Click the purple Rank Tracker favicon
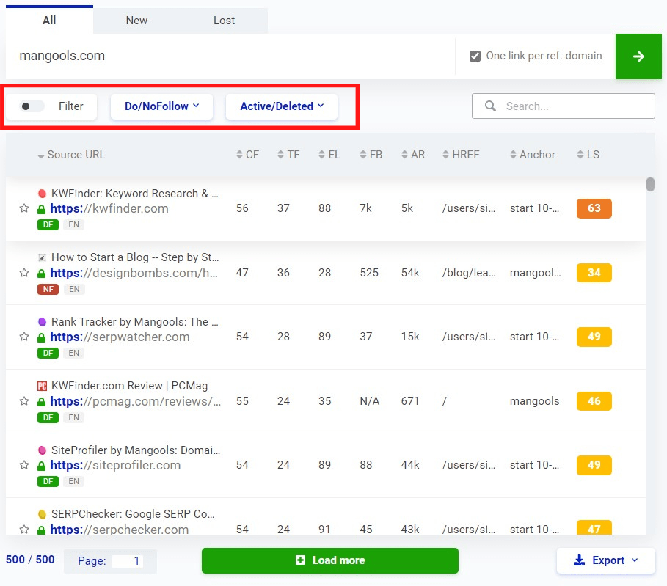The image size is (667, 586). [x=42, y=322]
